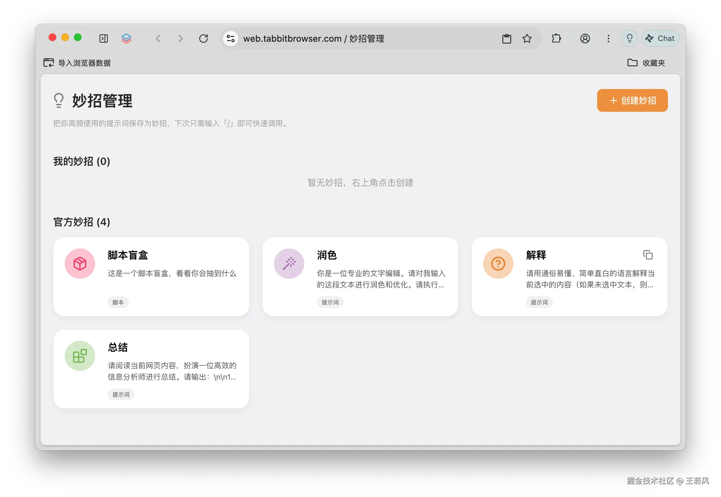Reload the current page

pos(203,39)
